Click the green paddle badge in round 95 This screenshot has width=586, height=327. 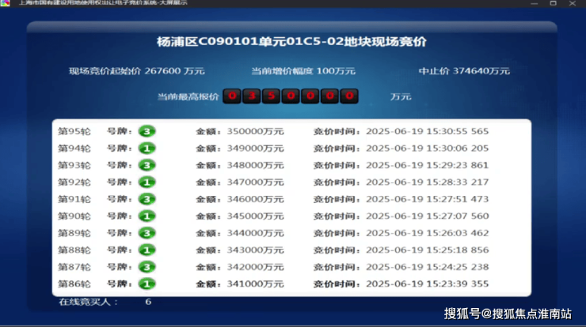[146, 131]
